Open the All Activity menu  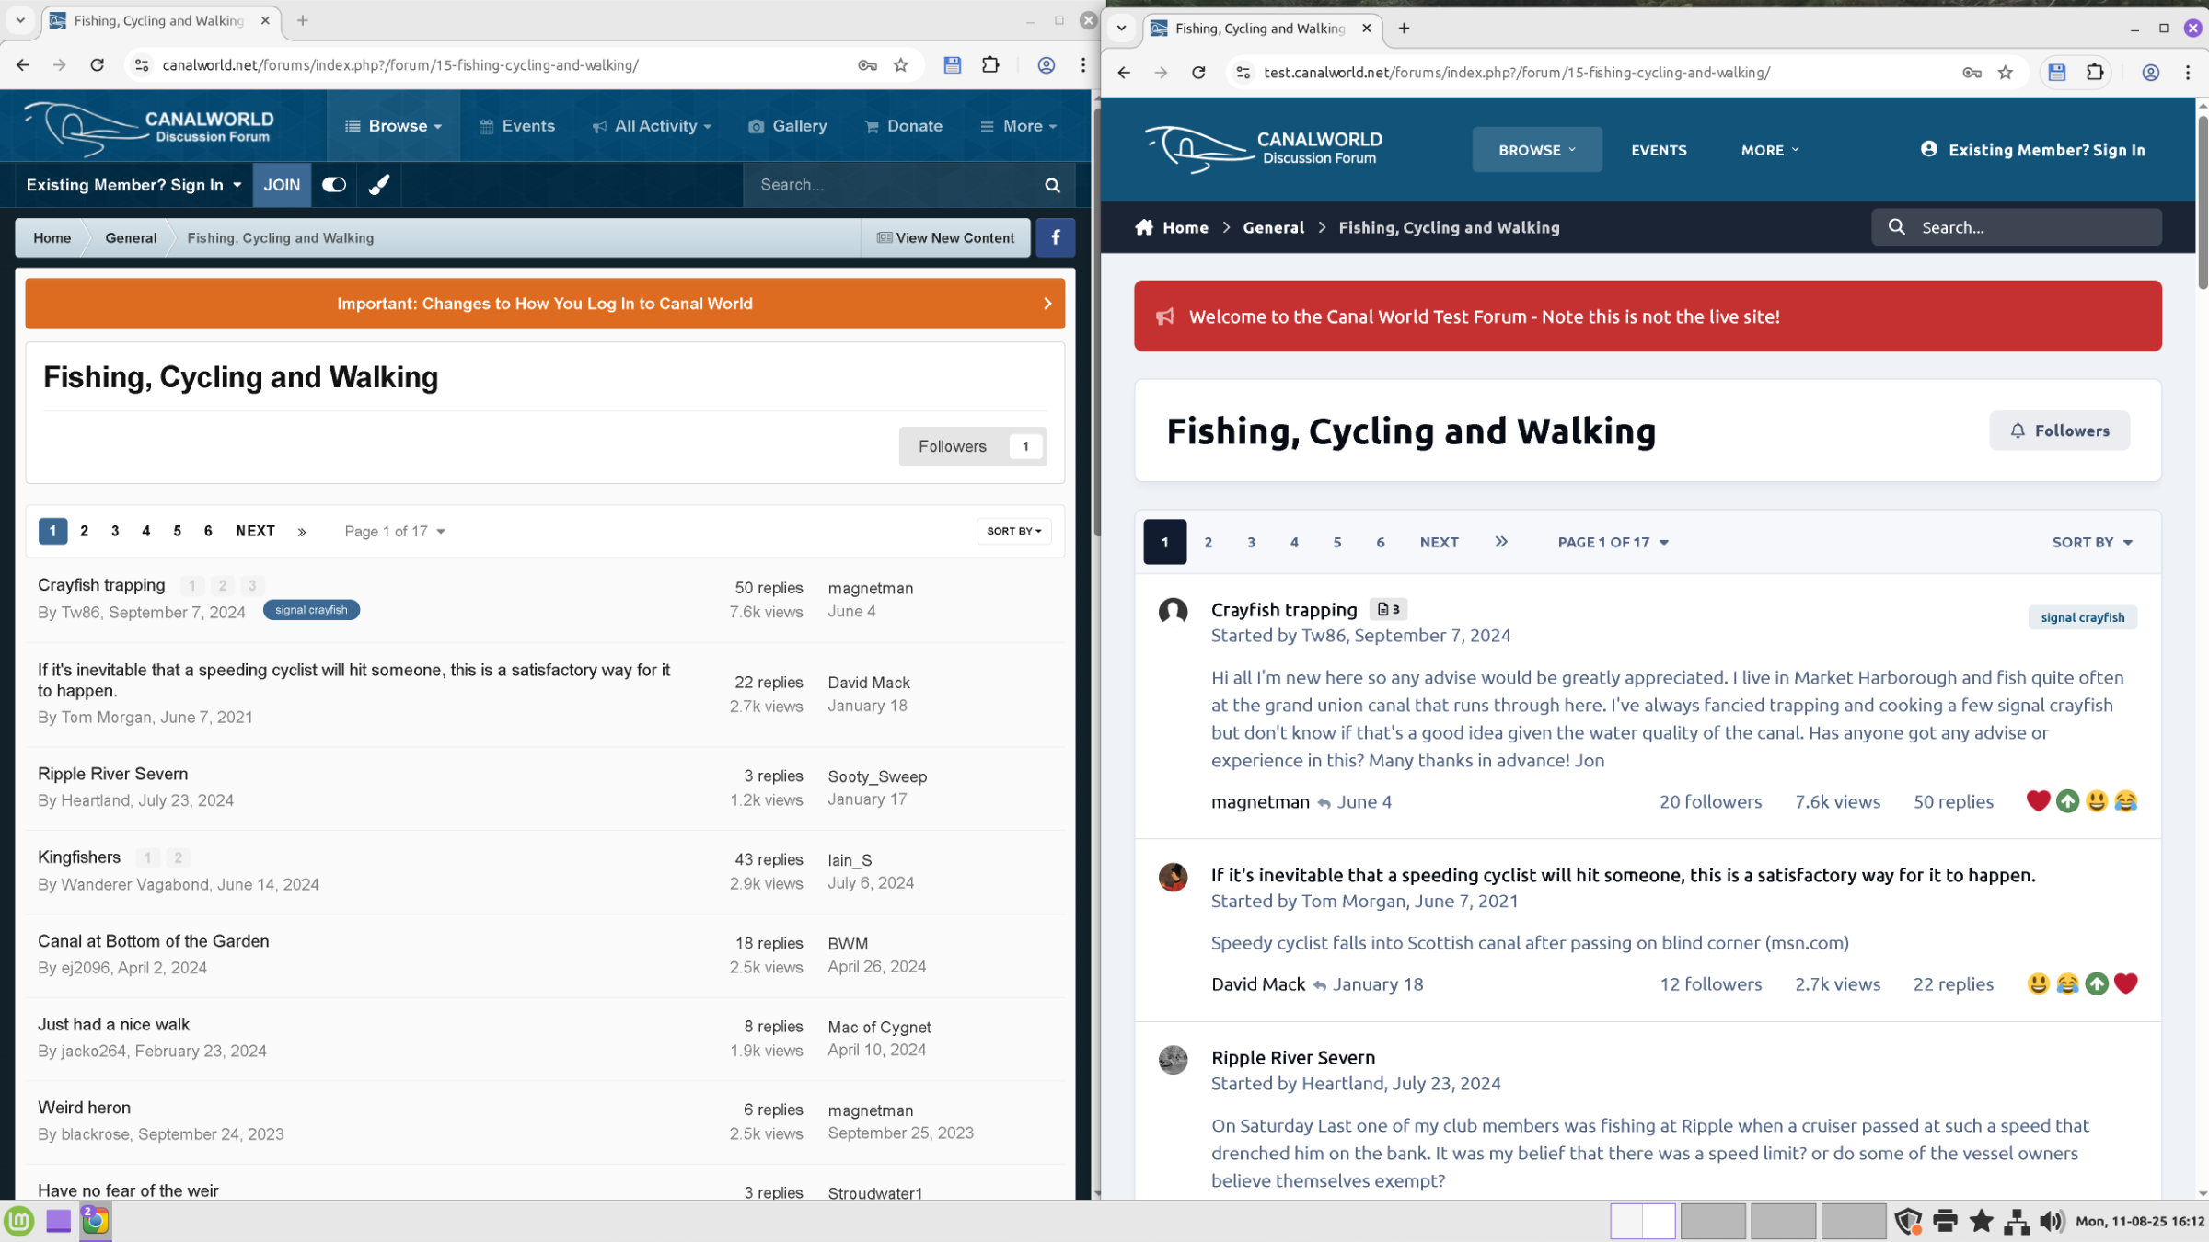[x=652, y=126]
